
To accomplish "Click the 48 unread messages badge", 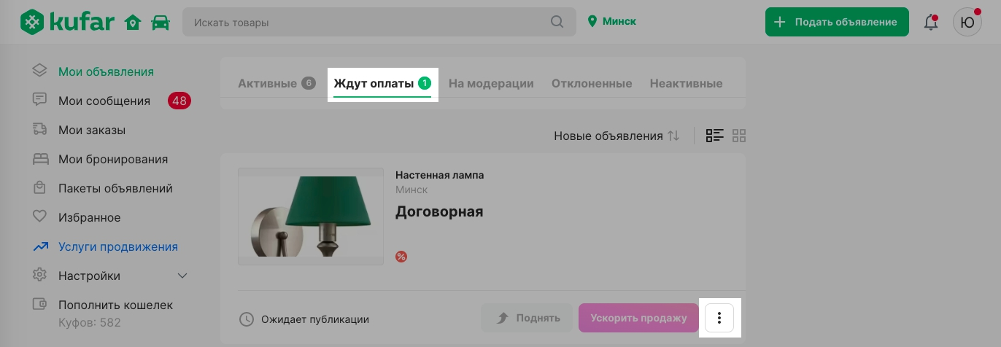I will click(179, 101).
